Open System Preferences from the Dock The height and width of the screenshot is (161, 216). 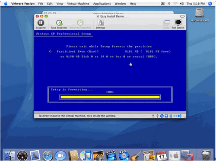click(x=174, y=155)
